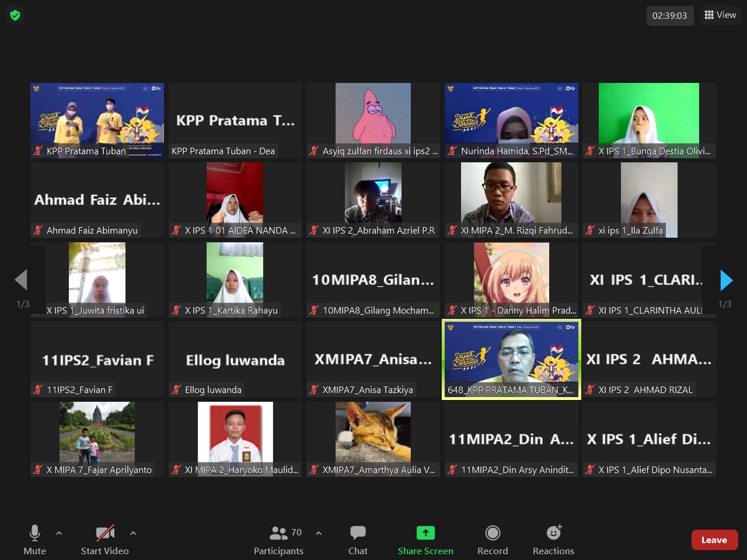The width and height of the screenshot is (747, 560).
Task: Select the KPP Pratama Tuban - Dea tile
Action: coord(235,120)
